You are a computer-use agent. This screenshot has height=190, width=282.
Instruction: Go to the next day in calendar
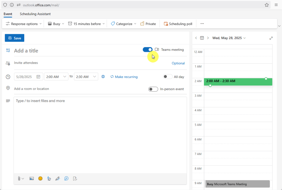(208, 38)
